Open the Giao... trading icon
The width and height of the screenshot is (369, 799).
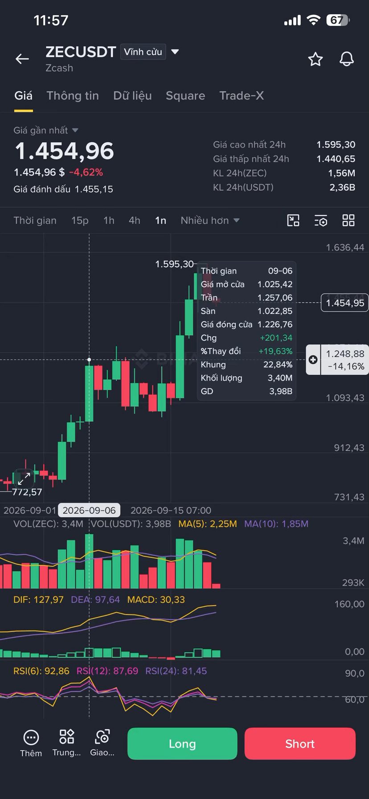pos(102,737)
